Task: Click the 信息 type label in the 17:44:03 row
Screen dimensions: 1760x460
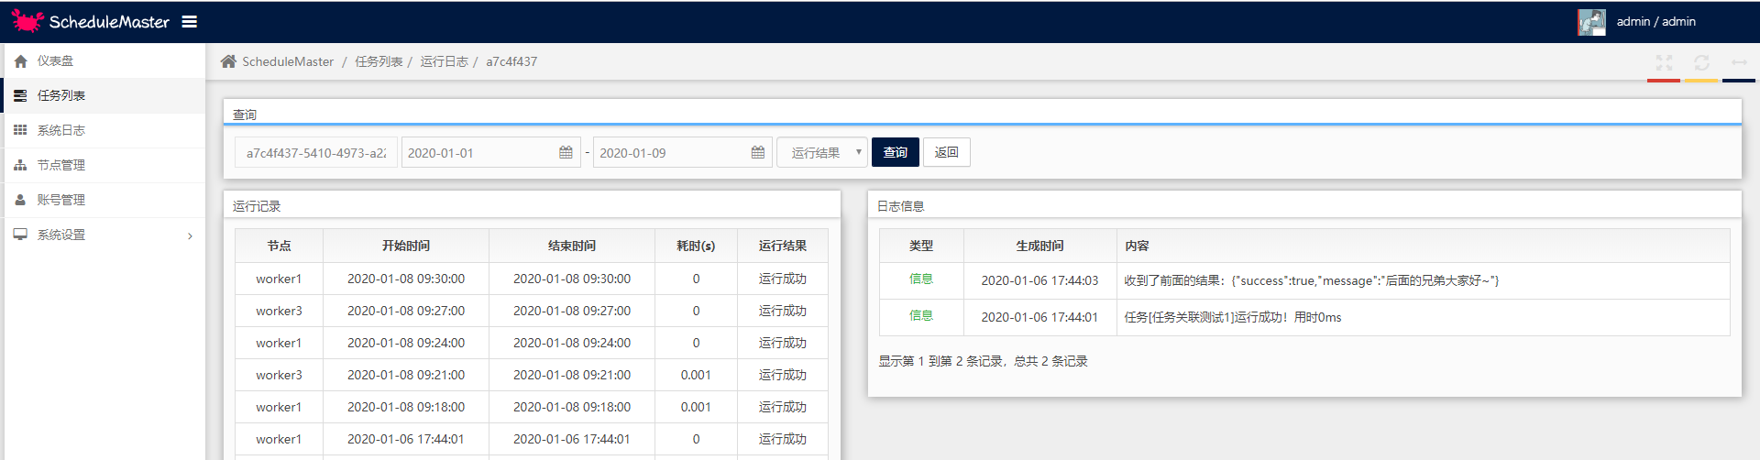Action: [921, 279]
